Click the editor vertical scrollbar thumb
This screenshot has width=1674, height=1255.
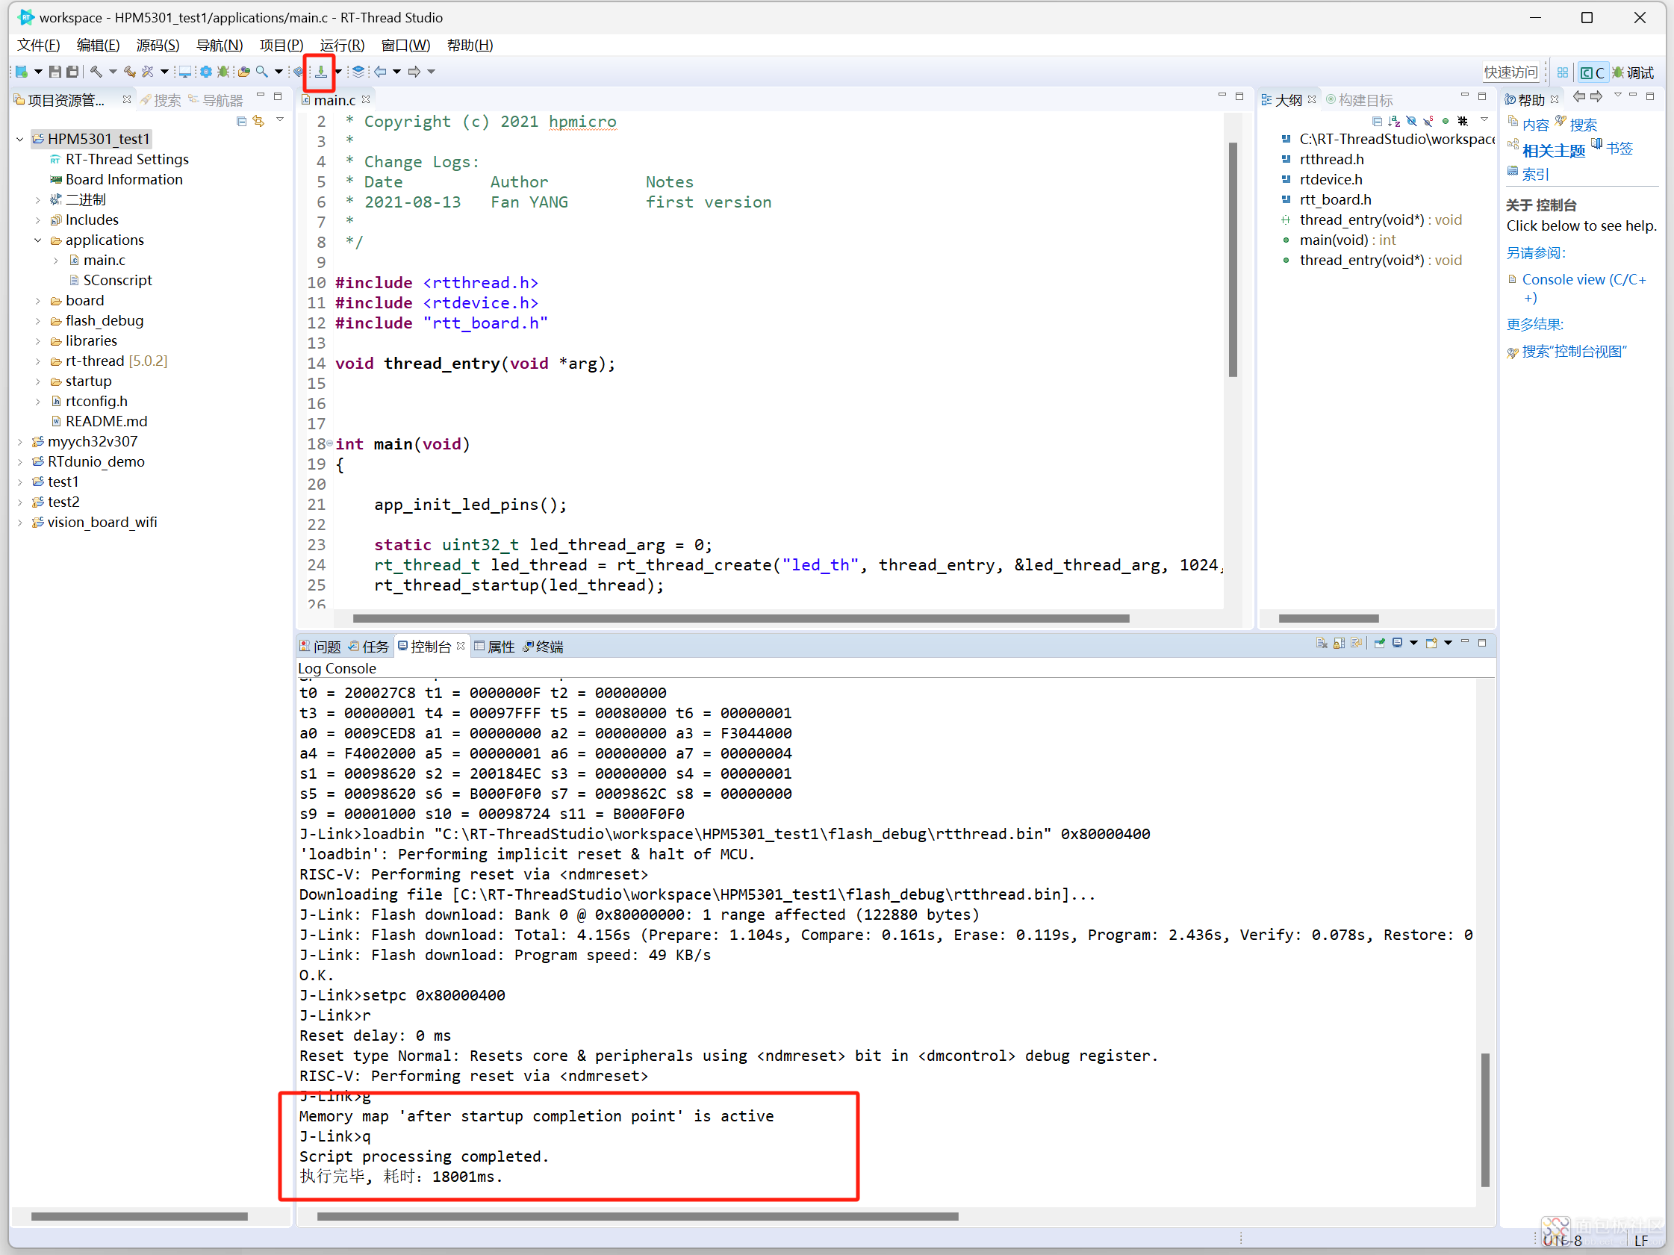coord(1233,260)
